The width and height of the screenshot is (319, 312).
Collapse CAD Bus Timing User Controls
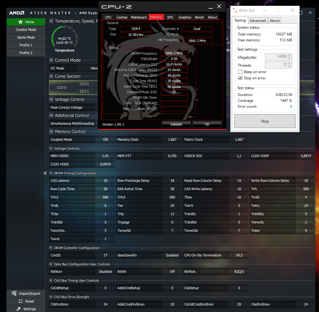click(x=51, y=280)
